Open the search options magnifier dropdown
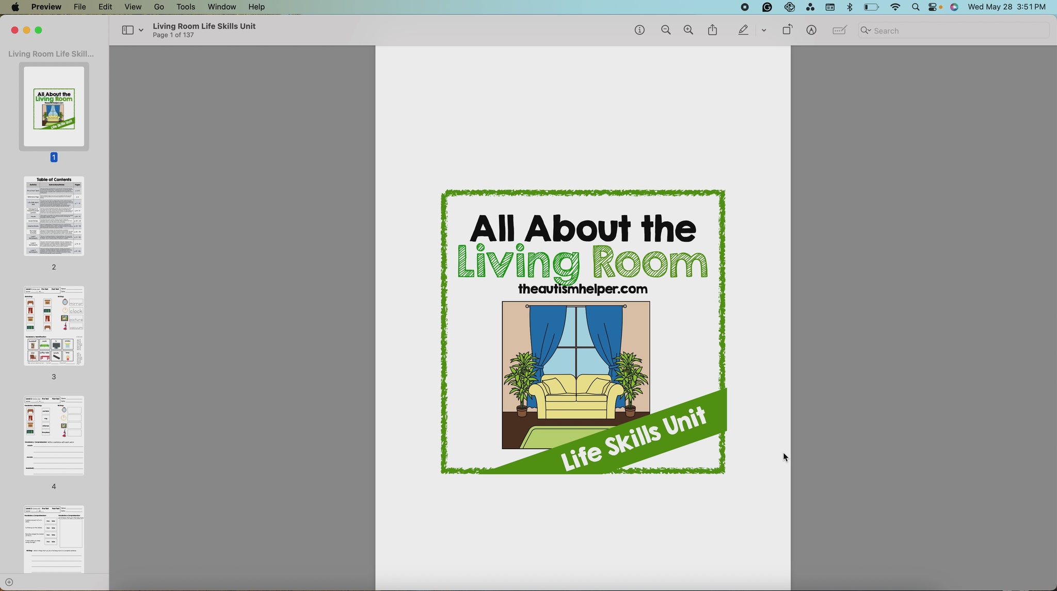The image size is (1057, 591). [866, 30]
